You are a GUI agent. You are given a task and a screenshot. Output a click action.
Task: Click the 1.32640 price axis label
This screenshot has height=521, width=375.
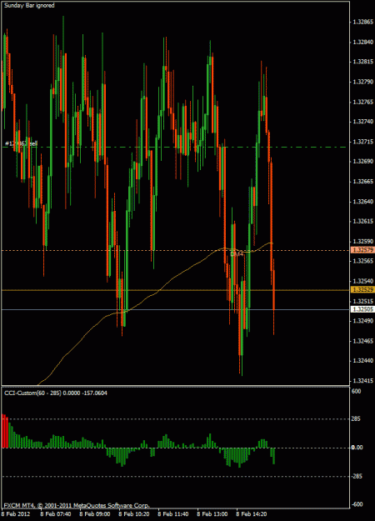[x=363, y=202]
